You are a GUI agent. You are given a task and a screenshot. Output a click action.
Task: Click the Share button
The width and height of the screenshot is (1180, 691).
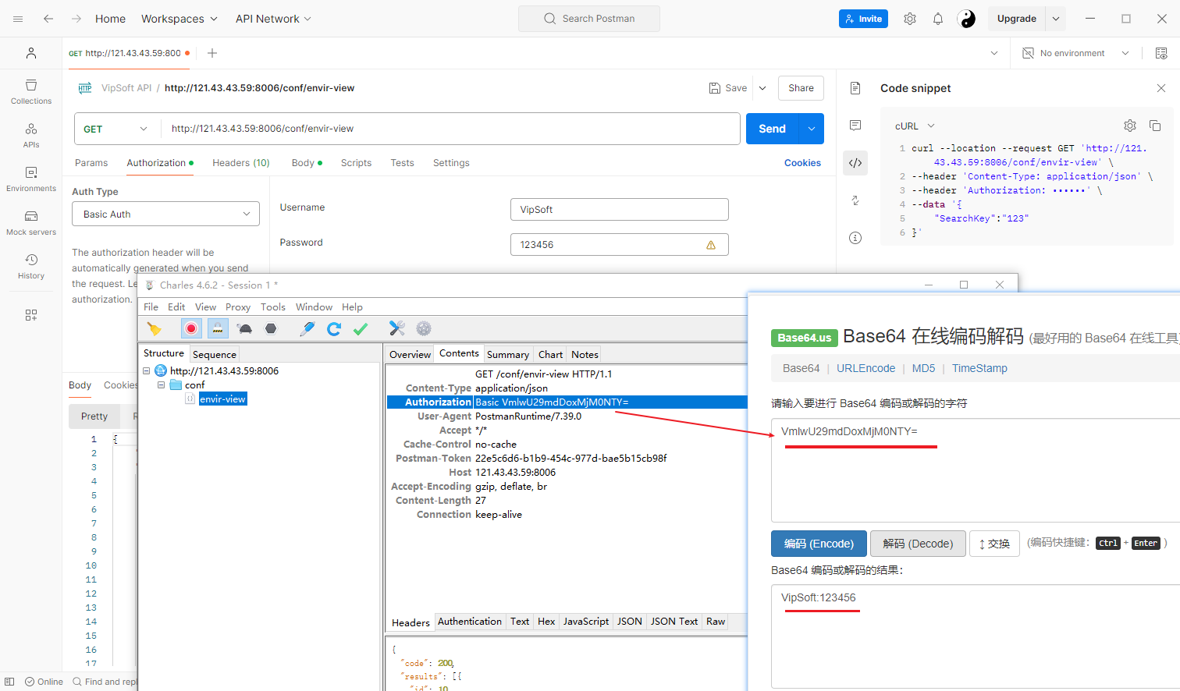tap(801, 88)
